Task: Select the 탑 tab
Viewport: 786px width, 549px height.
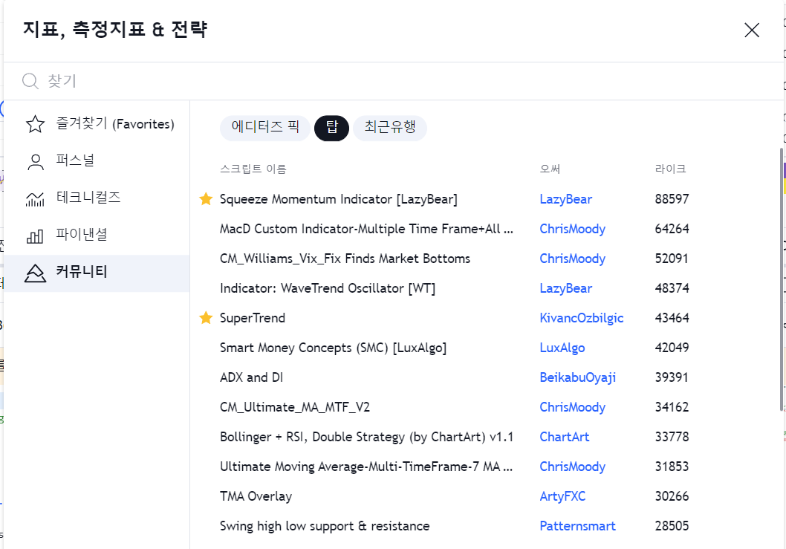Action: pos(332,127)
